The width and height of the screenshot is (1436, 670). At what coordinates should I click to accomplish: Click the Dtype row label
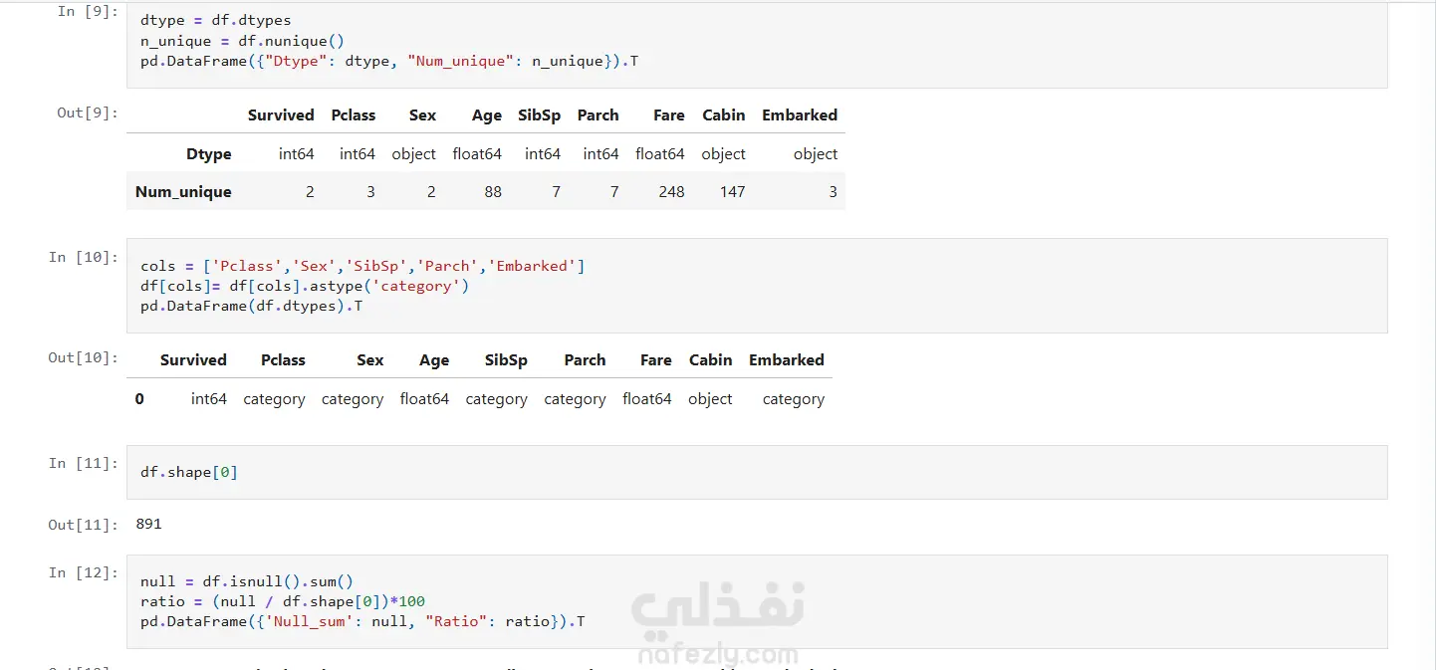tap(209, 154)
